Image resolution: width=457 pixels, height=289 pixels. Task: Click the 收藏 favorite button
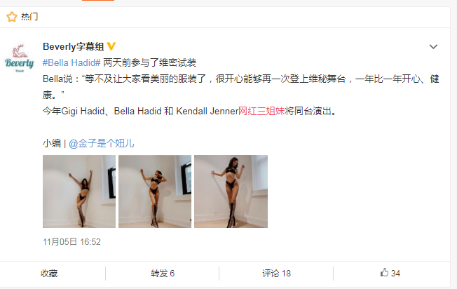coord(49,274)
